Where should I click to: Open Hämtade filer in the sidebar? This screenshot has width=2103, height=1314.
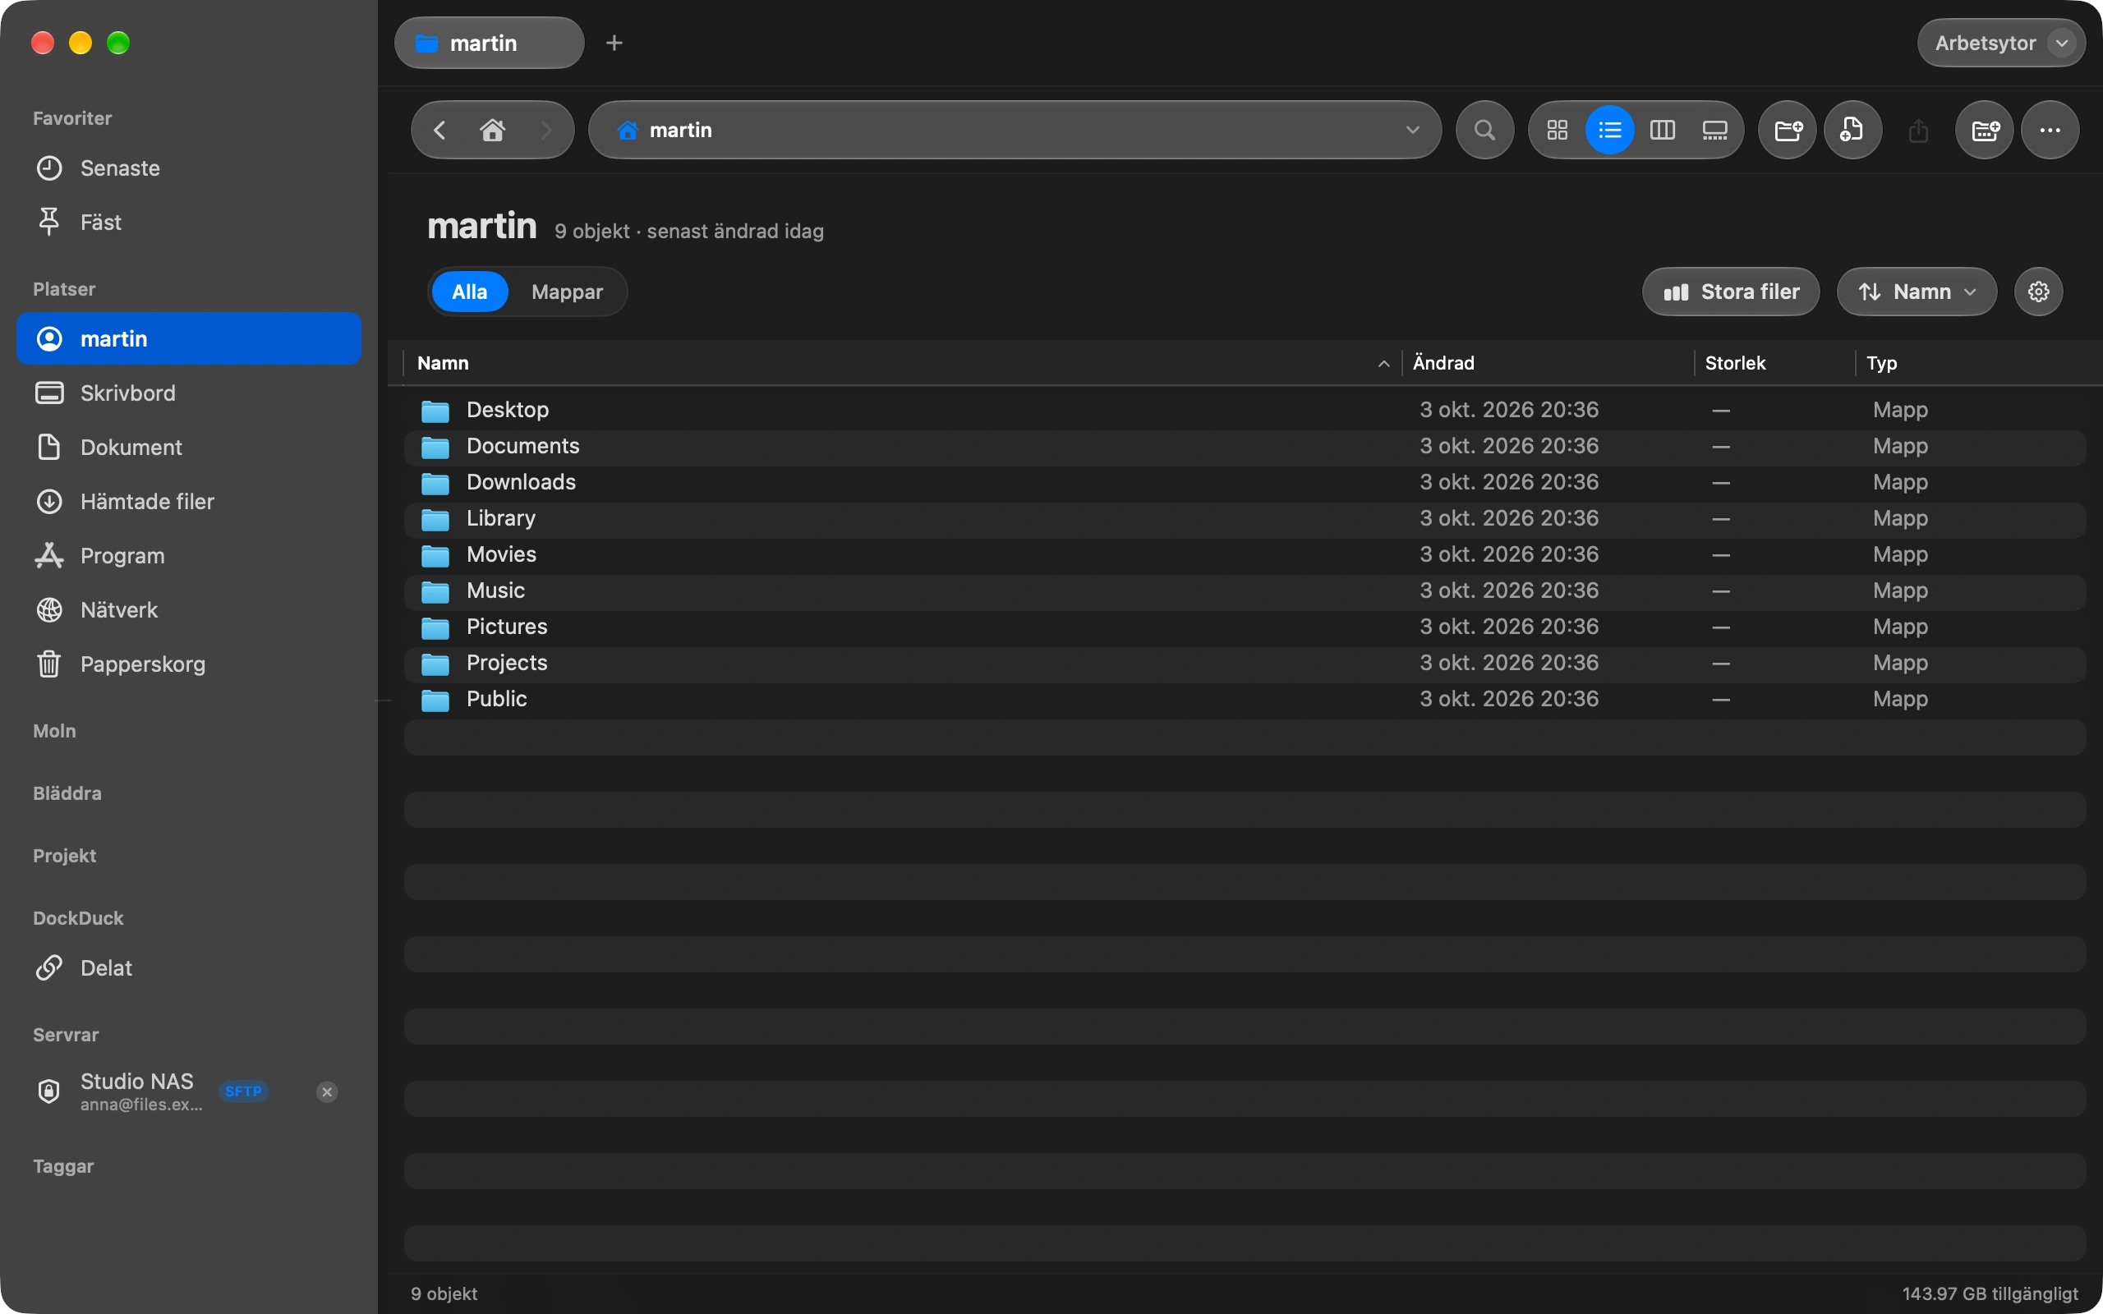coord(189,502)
